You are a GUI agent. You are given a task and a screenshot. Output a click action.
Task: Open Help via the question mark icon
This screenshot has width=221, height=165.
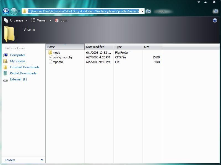click(215, 20)
